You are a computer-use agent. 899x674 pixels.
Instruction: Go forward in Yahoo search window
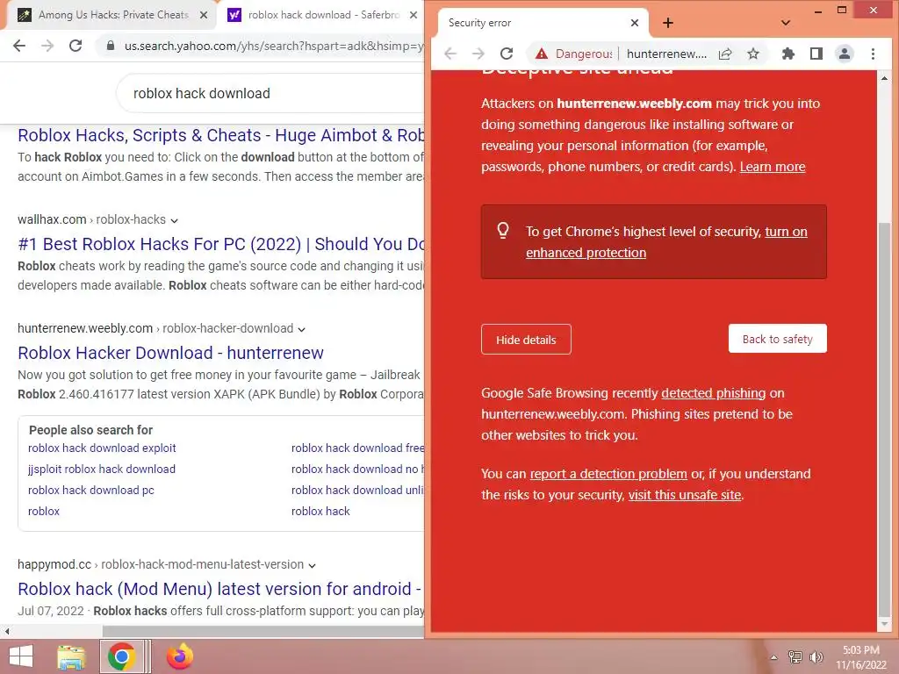coord(47,46)
